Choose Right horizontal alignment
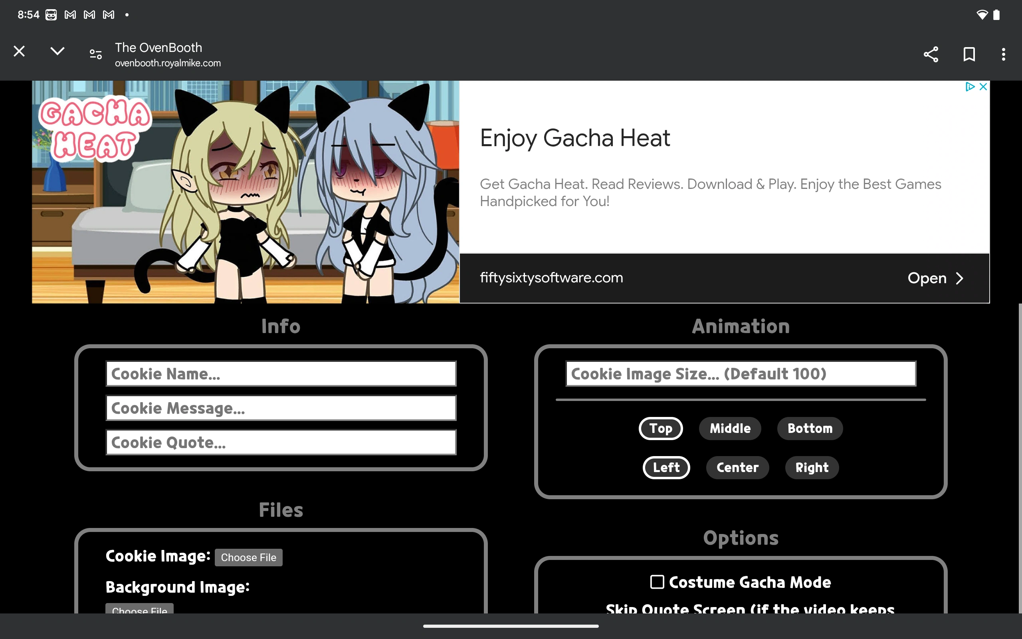 [812, 467]
